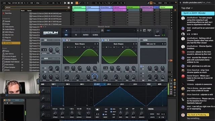215x121 pixels.
Task: Open the Top chat dropdown
Action: point(187,8)
